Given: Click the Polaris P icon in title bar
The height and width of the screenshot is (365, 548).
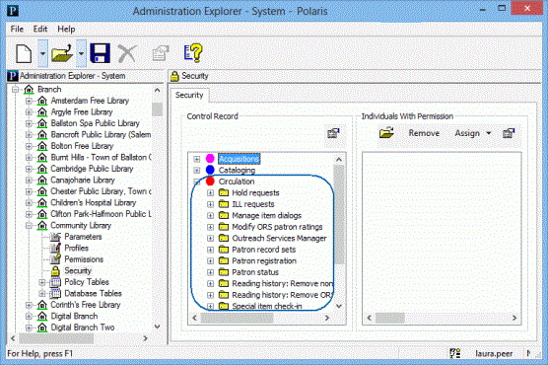Looking at the screenshot, I should pos(13,11).
